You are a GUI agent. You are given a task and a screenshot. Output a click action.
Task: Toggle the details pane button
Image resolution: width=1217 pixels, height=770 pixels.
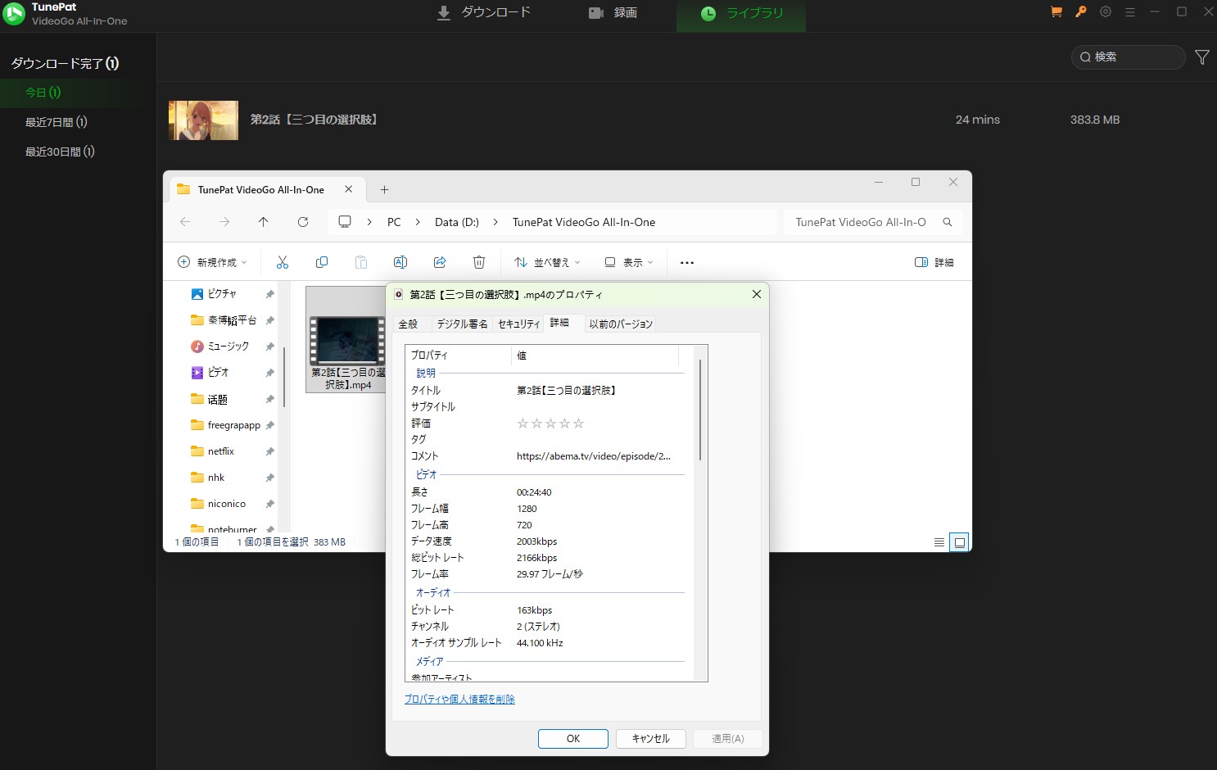point(934,262)
